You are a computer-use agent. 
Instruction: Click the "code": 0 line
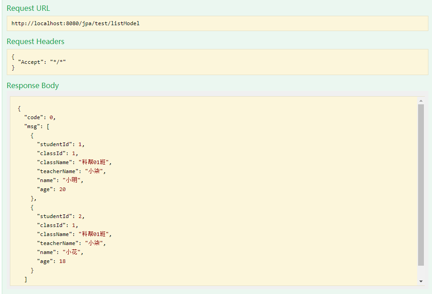tap(40, 117)
